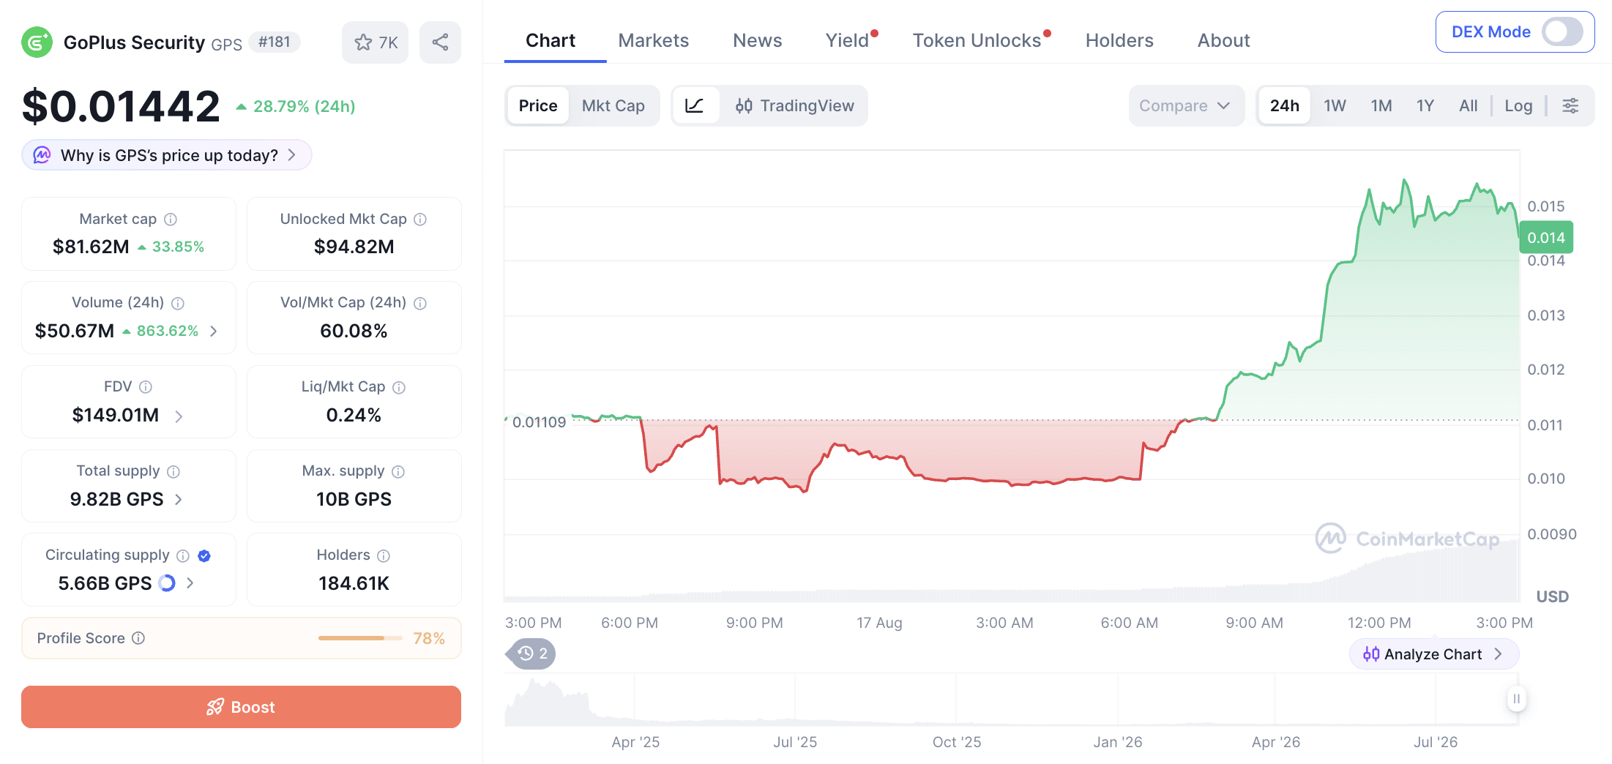
Task: Switch to the Holders tab
Action: click(1119, 40)
